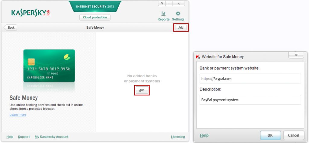Image resolution: width=309 pixels, height=143 pixels.
Task: Follow the Learn more link
Action: pos(18,115)
